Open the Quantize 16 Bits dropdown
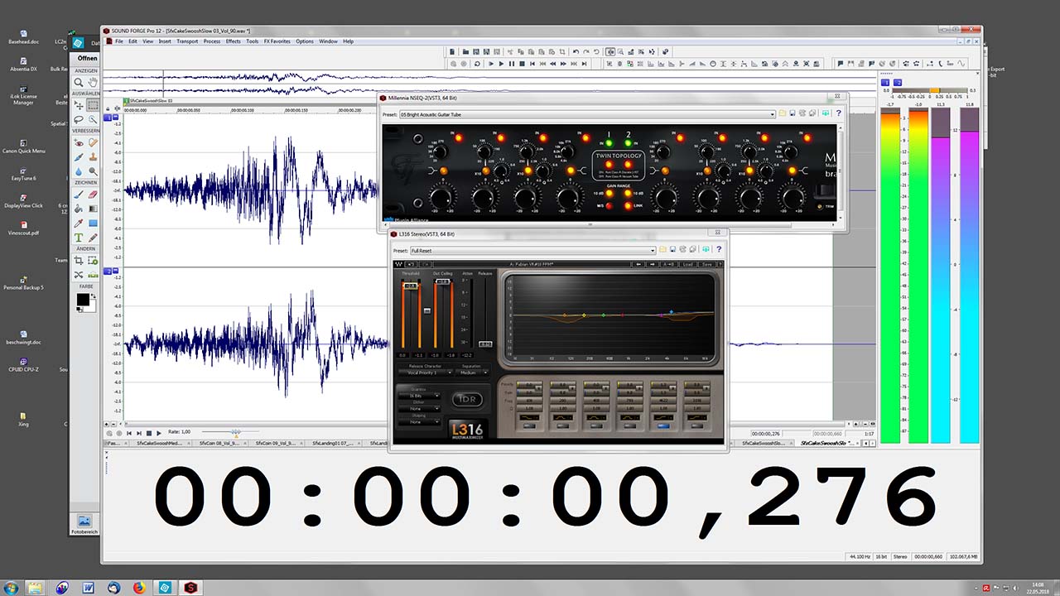The height and width of the screenshot is (596, 1060). 419,396
